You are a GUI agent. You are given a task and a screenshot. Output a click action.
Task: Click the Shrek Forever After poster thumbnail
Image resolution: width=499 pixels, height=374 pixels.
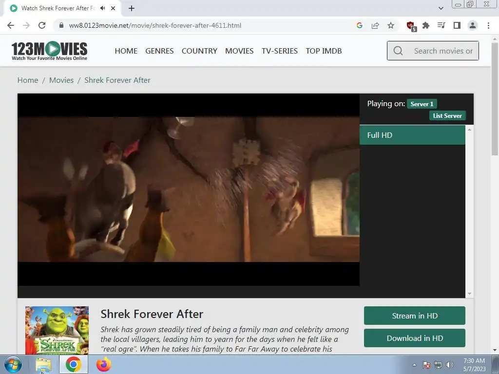point(57,330)
